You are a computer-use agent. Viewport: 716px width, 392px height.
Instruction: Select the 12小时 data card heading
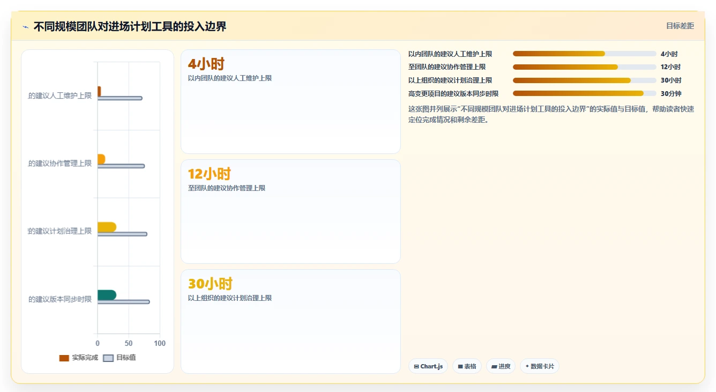(209, 174)
